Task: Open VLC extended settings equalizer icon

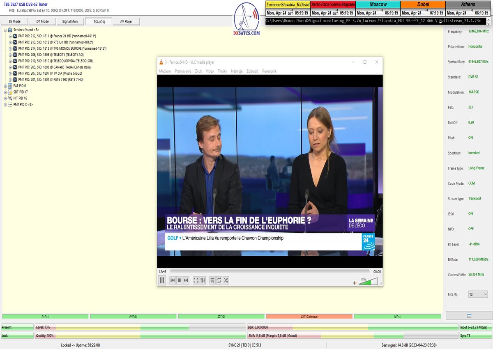Action: pyautogui.click(x=203, y=280)
